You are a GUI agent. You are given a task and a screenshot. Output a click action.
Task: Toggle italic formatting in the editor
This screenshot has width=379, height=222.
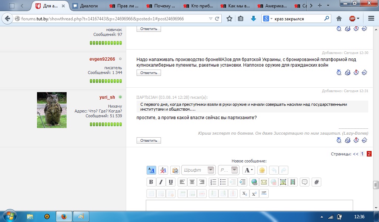point(161,182)
